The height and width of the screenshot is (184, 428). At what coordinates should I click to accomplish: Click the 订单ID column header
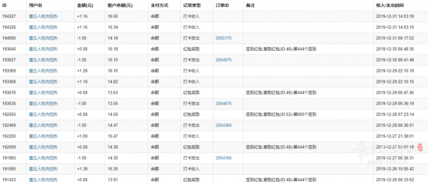pyautogui.click(x=223, y=6)
